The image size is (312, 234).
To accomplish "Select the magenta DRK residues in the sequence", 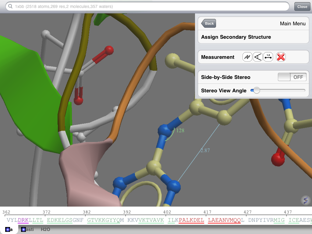I will click(x=23, y=220).
